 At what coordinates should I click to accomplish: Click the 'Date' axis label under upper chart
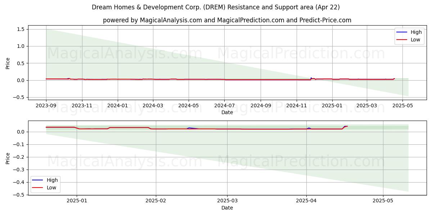pos(227,112)
